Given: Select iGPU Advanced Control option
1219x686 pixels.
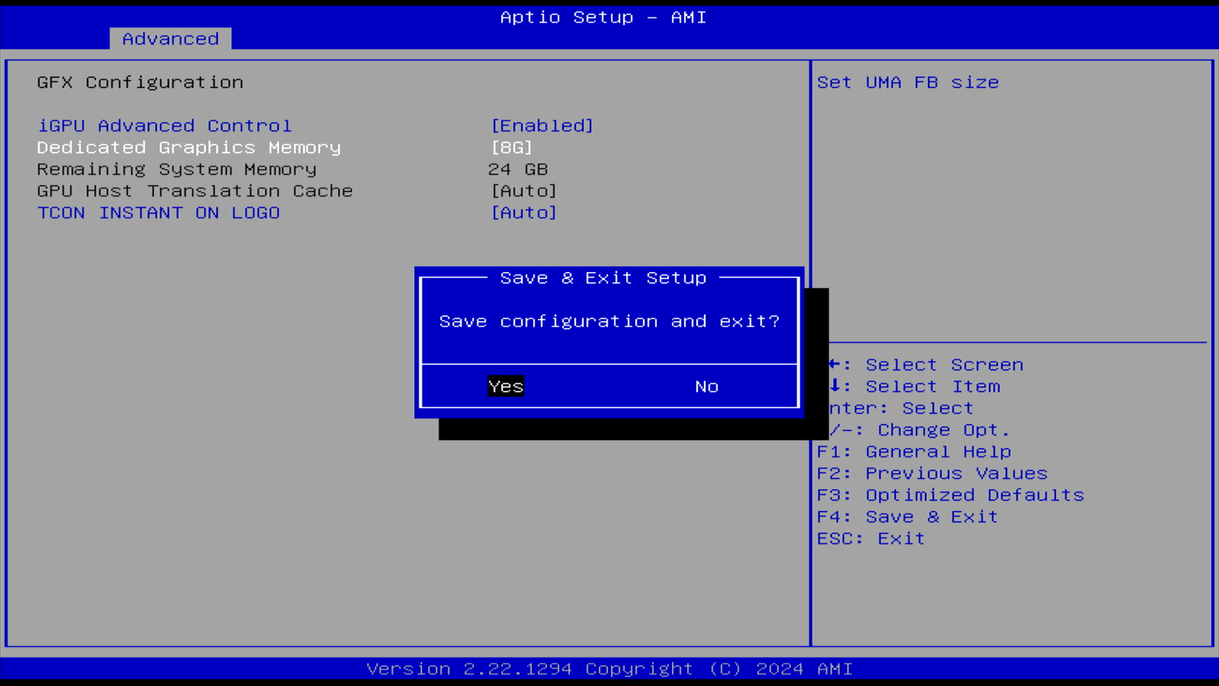Looking at the screenshot, I should (164, 126).
